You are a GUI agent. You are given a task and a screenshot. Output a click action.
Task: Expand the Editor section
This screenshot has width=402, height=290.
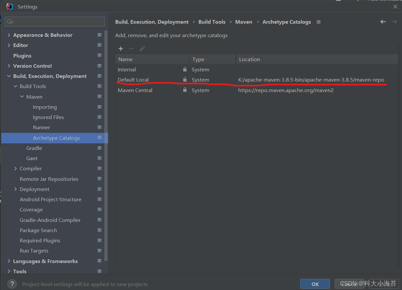point(9,45)
